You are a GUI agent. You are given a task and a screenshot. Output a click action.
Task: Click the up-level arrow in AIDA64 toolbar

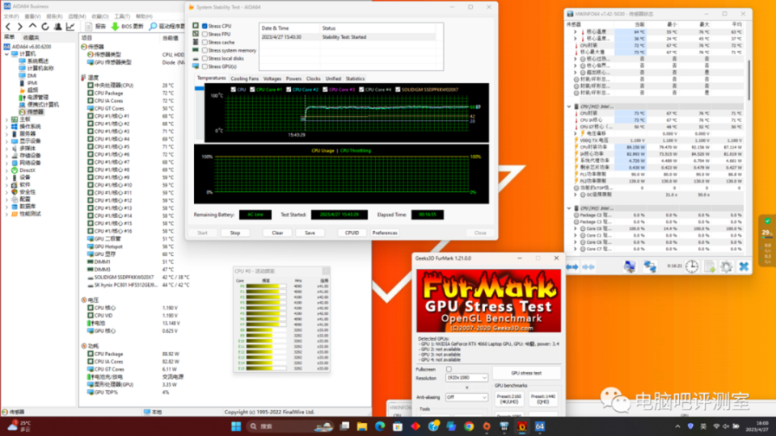pos(32,27)
